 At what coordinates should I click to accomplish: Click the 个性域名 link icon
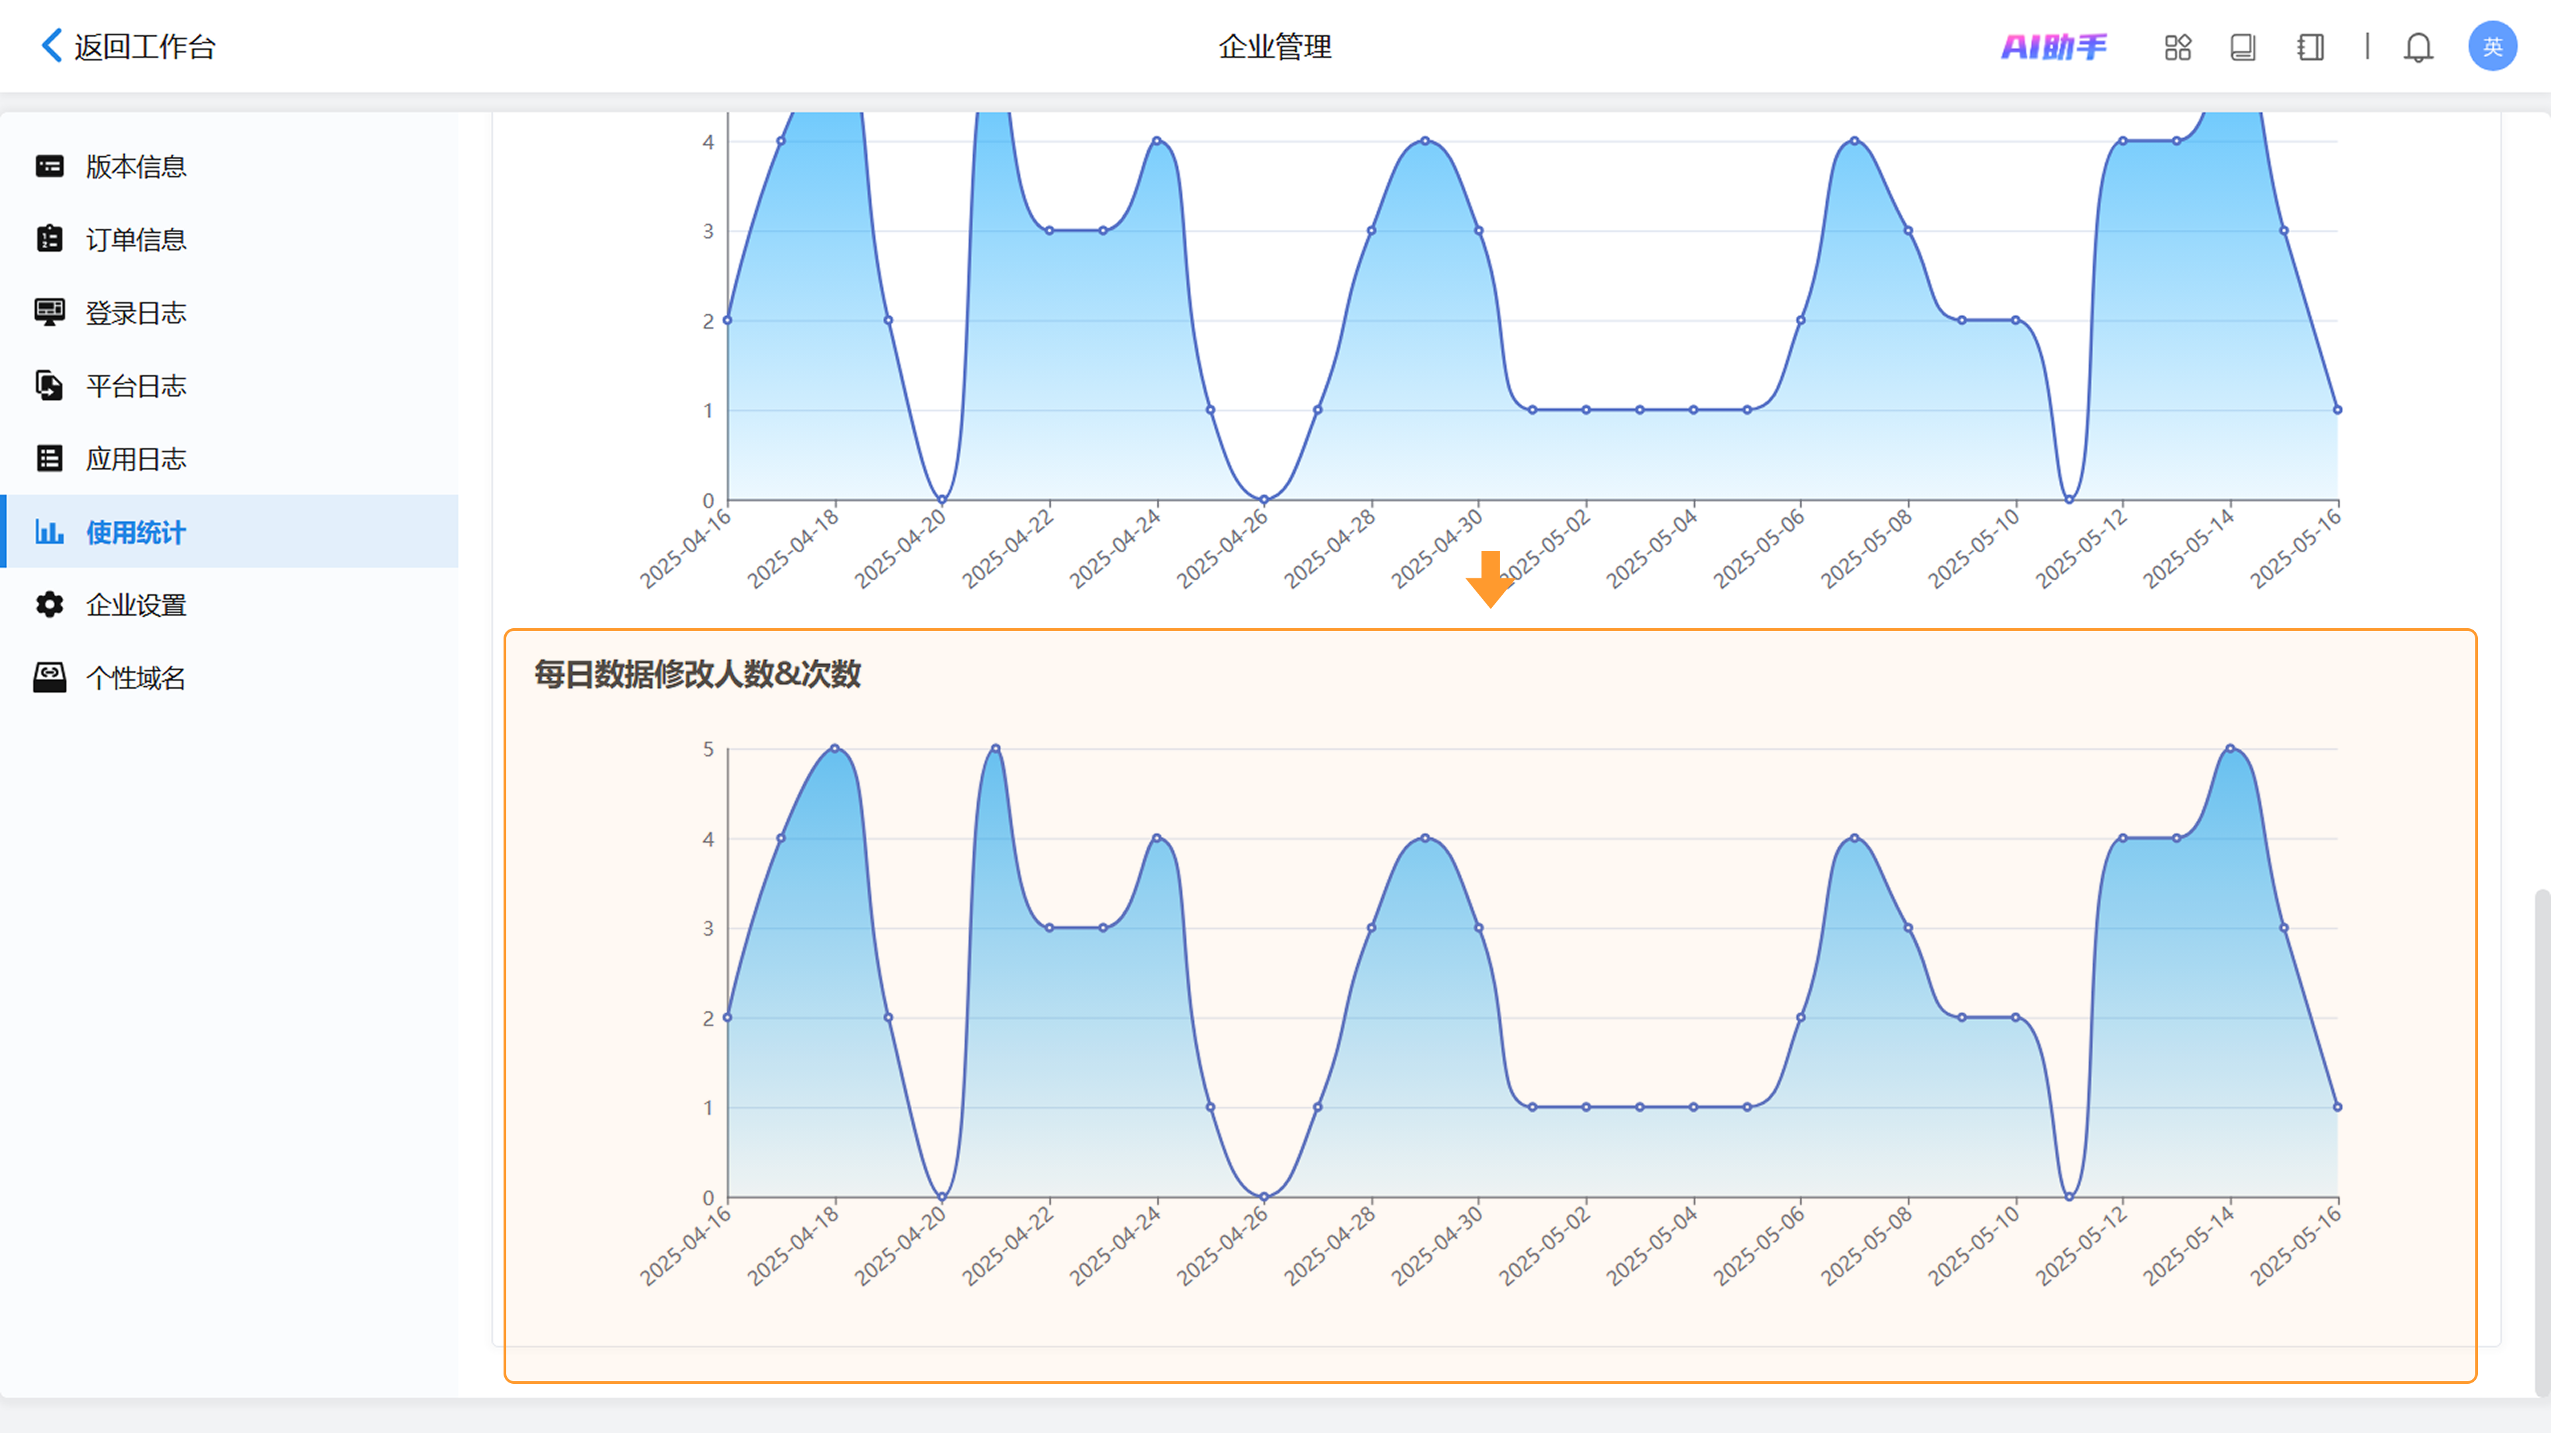coord(50,678)
